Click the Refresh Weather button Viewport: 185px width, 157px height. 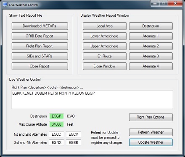151,132
